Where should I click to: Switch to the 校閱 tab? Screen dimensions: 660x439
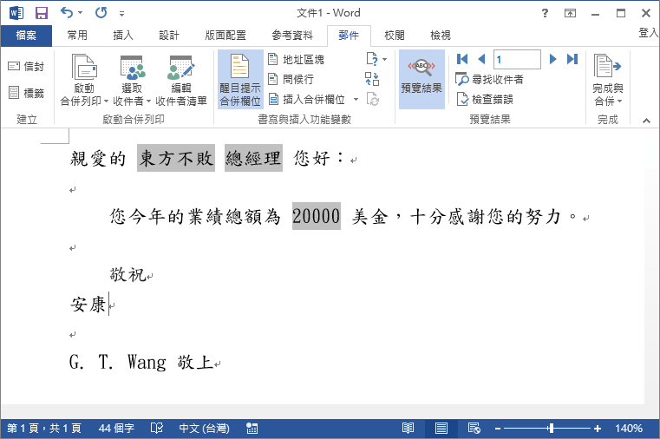(395, 36)
